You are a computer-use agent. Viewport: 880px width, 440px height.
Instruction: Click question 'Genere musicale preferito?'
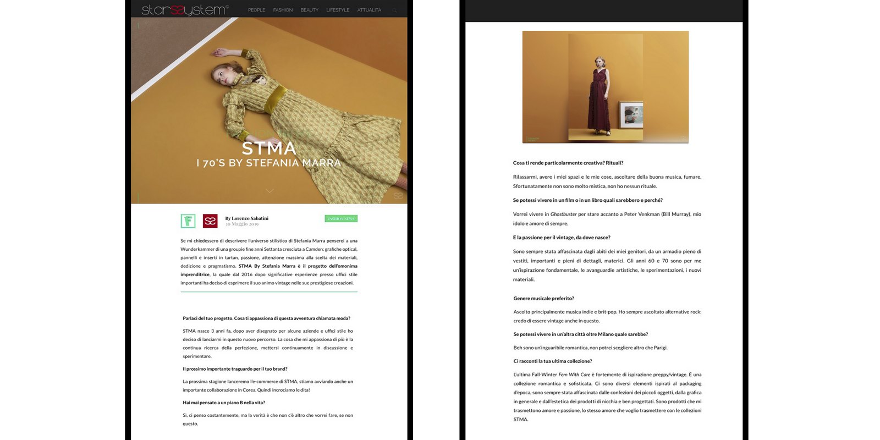[543, 298]
